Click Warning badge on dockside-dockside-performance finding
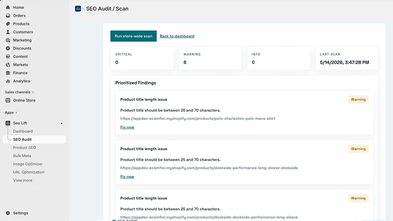Image resolution: width=393 pixels, height=221 pixels. pyautogui.click(x=358, y=198)
